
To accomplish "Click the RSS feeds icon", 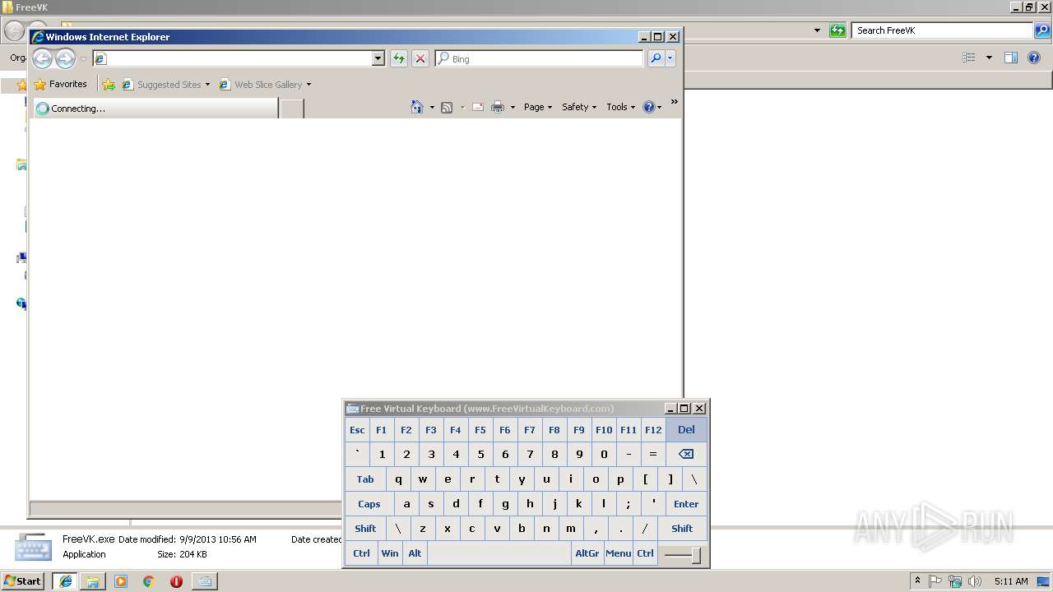I will (x=447, y=107).
